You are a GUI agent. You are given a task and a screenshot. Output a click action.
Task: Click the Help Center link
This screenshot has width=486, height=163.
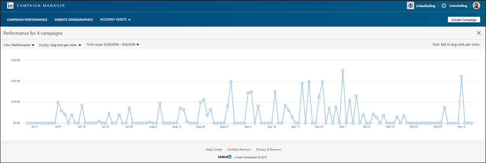215,150
